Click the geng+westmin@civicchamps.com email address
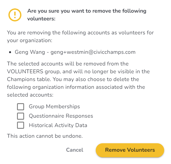 [x=93, y=52]
